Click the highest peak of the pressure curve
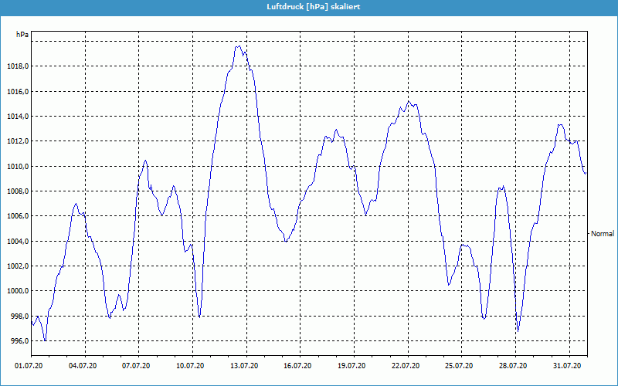 239,46
